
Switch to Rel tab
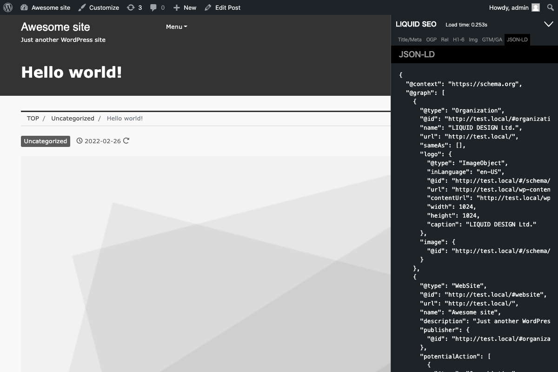[x=445, y=40]
